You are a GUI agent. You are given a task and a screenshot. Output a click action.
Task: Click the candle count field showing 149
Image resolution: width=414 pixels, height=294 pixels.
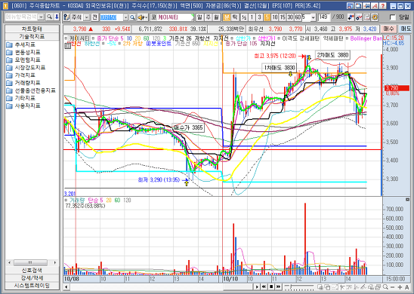click(323, 17)
